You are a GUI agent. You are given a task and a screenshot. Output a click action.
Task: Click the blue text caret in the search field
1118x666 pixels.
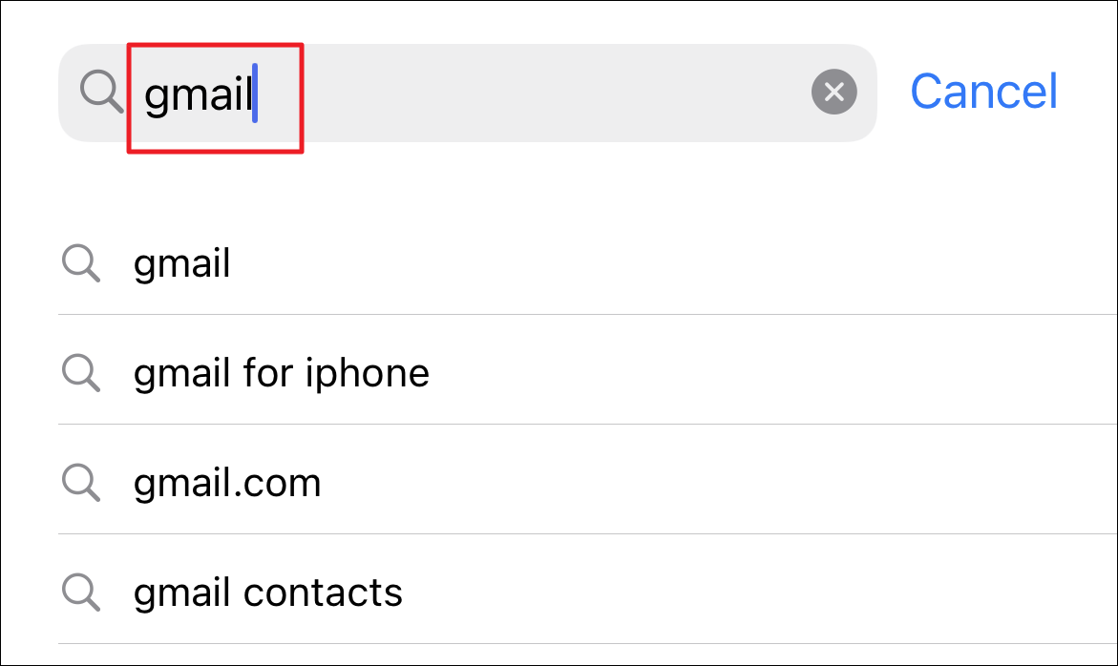255,93
